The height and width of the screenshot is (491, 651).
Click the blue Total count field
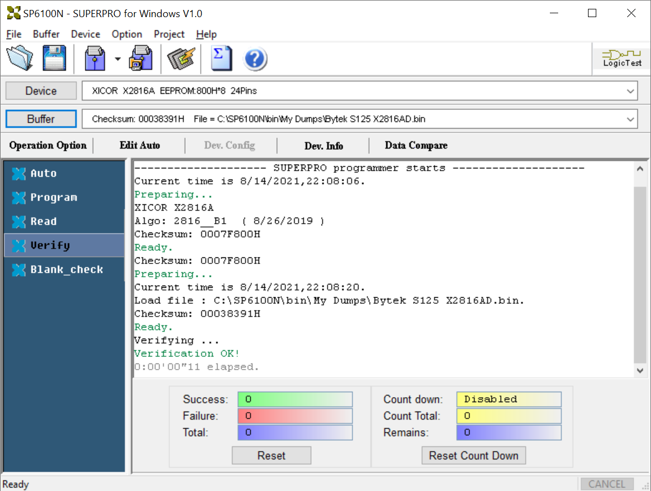[295, 432]
